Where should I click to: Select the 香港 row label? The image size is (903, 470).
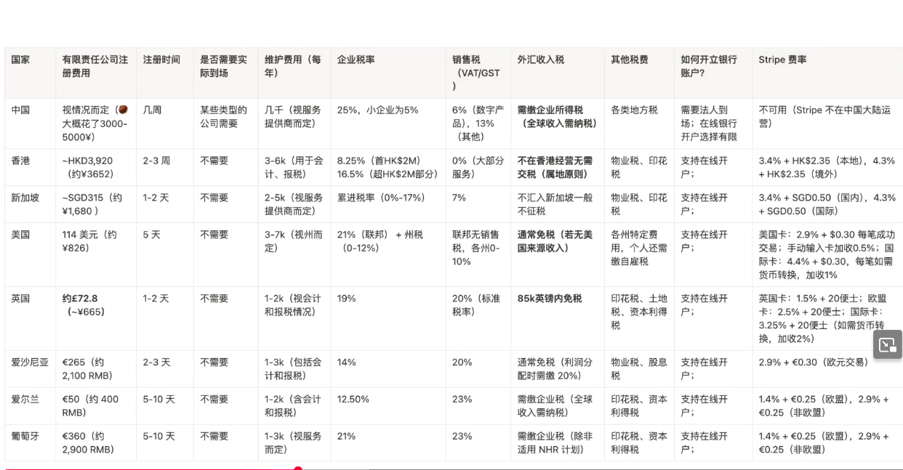pyautogui.click(x=21, y=161)
